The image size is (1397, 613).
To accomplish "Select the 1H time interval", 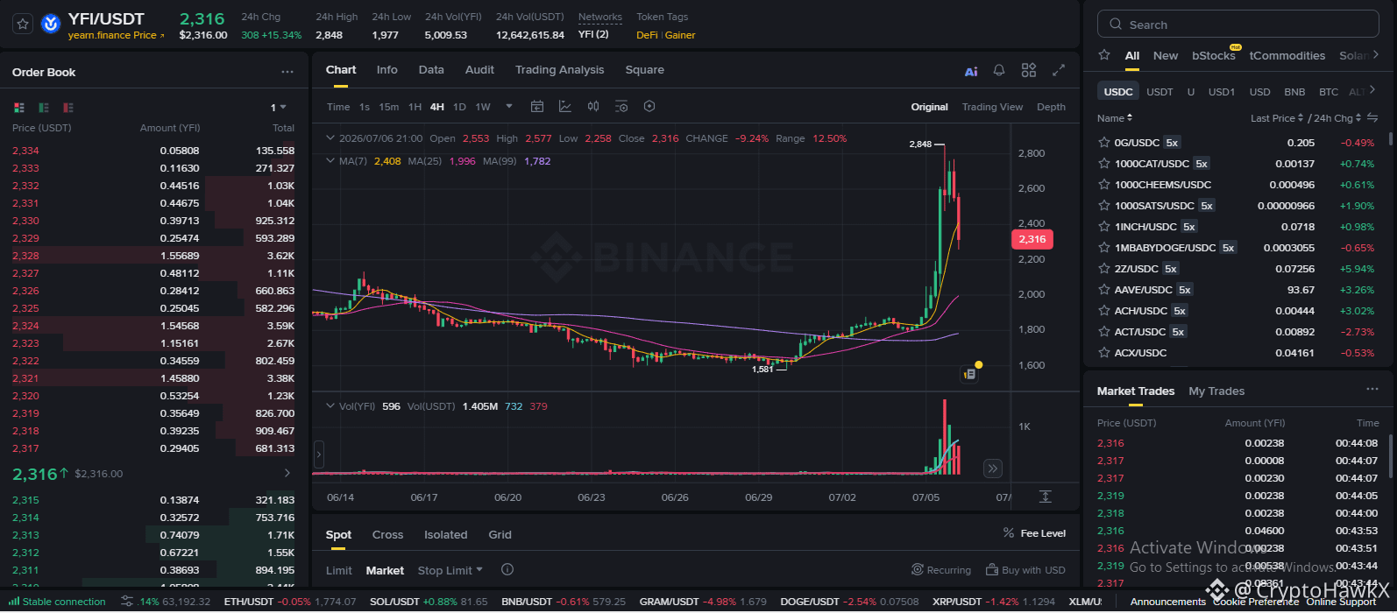I will [415, 107].
